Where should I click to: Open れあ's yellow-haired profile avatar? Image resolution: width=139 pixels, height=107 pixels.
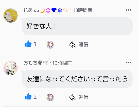(11, 16)
